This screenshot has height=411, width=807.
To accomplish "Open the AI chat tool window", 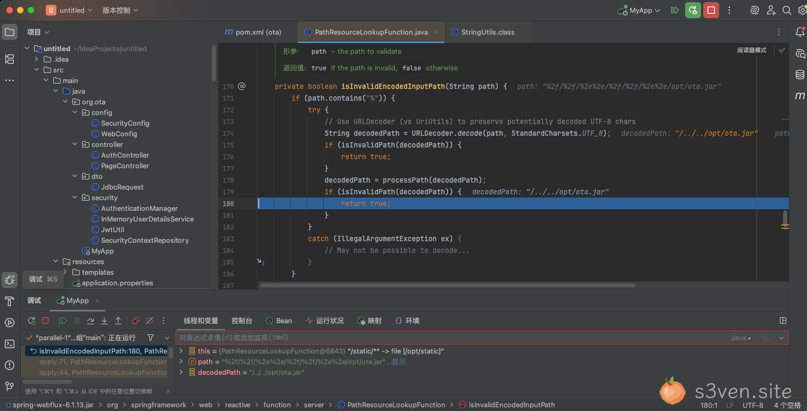I will (800, 53).
